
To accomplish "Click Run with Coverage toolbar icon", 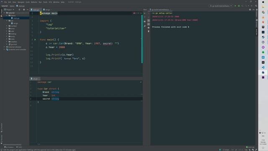I will tap(242, 6).
